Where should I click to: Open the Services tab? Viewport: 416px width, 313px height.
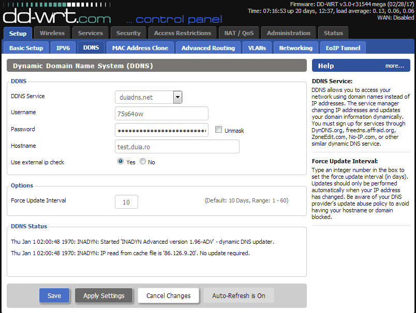coord(91,33)
